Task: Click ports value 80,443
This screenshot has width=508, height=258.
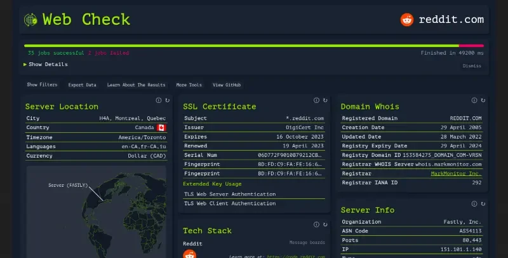Action: [472, 240]
